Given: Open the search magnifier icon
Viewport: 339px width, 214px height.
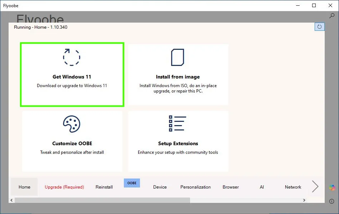Looking at the screenshot, I should click(332, 16).
